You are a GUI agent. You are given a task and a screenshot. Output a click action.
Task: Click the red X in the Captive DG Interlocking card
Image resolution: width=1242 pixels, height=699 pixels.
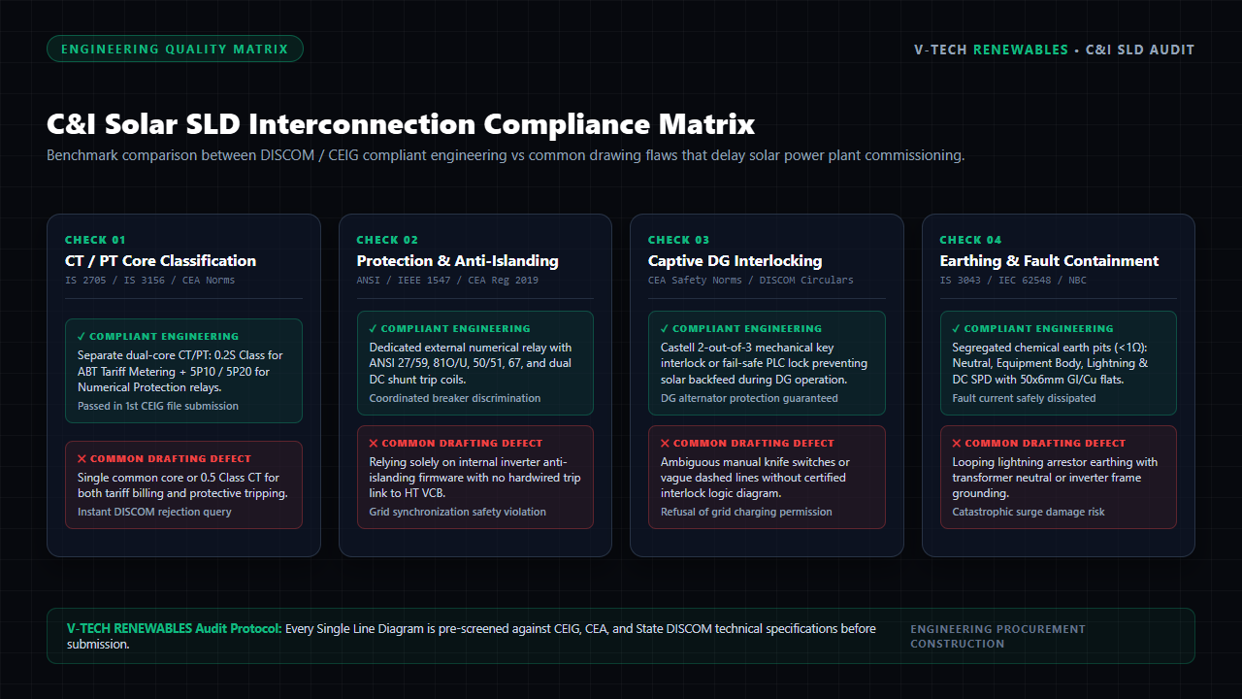click(665, 444)
